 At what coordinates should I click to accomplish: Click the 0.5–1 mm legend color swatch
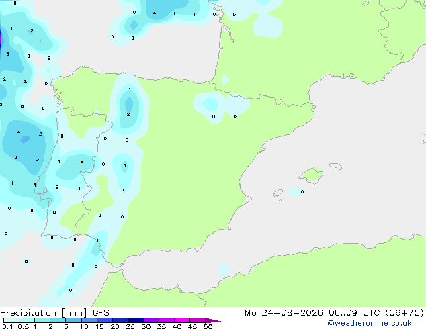[27, 320]
